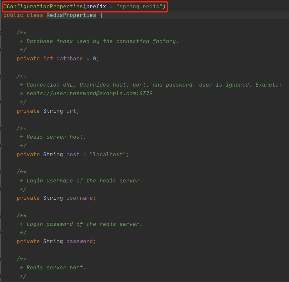Click the "spring.redis" prefix string
Screen dimensions: 289x282
click(139, 6)
